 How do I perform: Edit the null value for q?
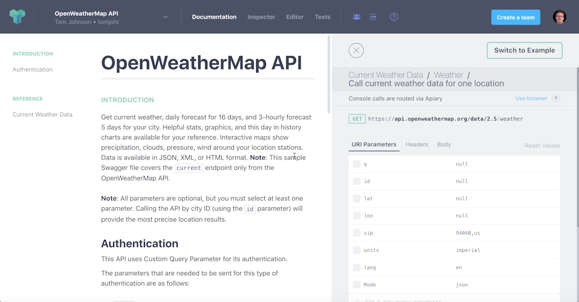pyautogui.click(x=462, y=164)
